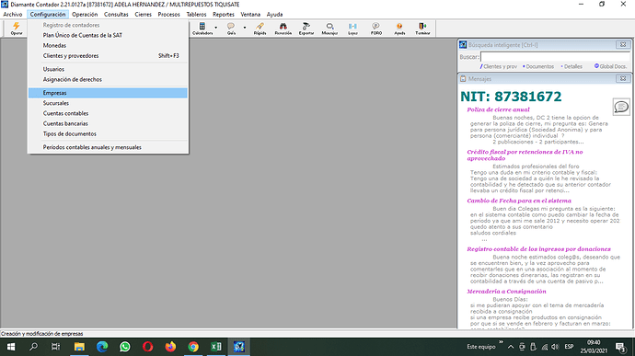Open the Tableros menu

point(196,14)
